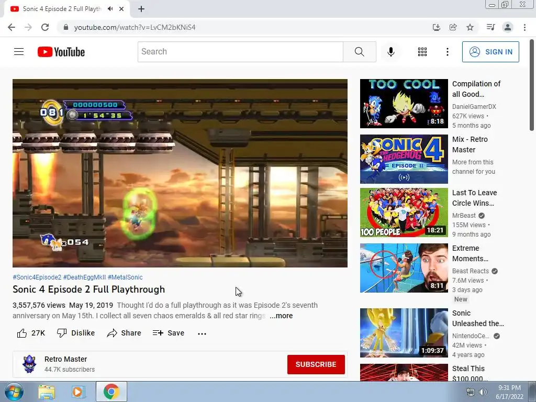Open more actions ellipsis below the video
Image resolution: width=536 pixels, height=402 pixels.
click(202, 333)
